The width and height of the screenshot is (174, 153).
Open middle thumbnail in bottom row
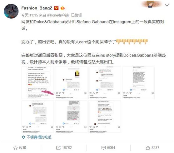click(x=71, y=116)
